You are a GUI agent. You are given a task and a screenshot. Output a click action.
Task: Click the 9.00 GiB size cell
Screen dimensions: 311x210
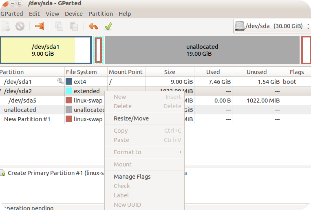click(x=182, y=82)
